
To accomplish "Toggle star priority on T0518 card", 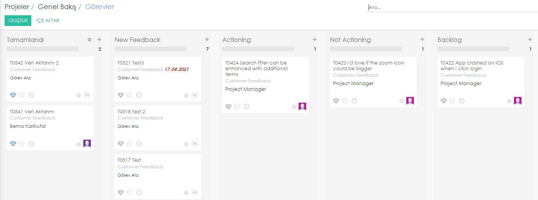I will (x=129, y=144).
